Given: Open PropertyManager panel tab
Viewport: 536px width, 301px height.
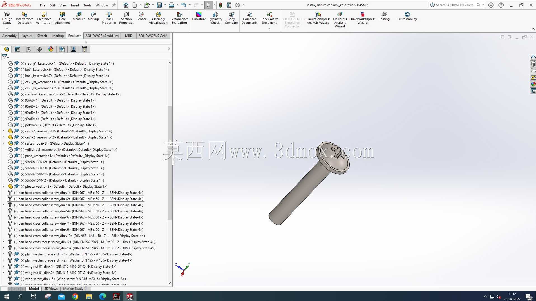Looking at the screenshot, I should click(17, 49).
